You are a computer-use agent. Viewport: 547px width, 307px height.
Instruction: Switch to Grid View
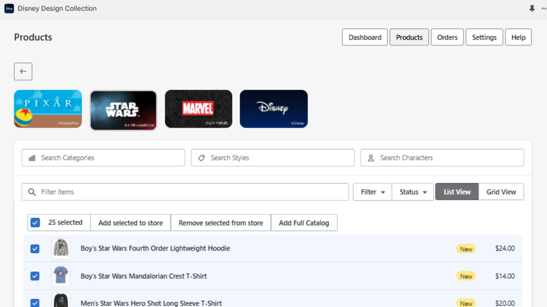(x=501, y=191)
